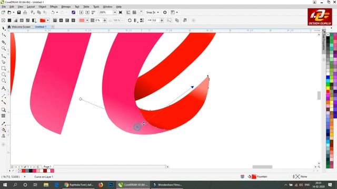Screen dimensions: 337x189
Task: Select the Transparency tool
Action: tap(4, 116)
